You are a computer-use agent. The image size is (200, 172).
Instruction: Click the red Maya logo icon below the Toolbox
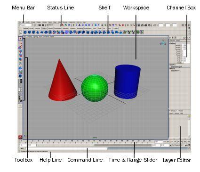[x=20, y=138]
